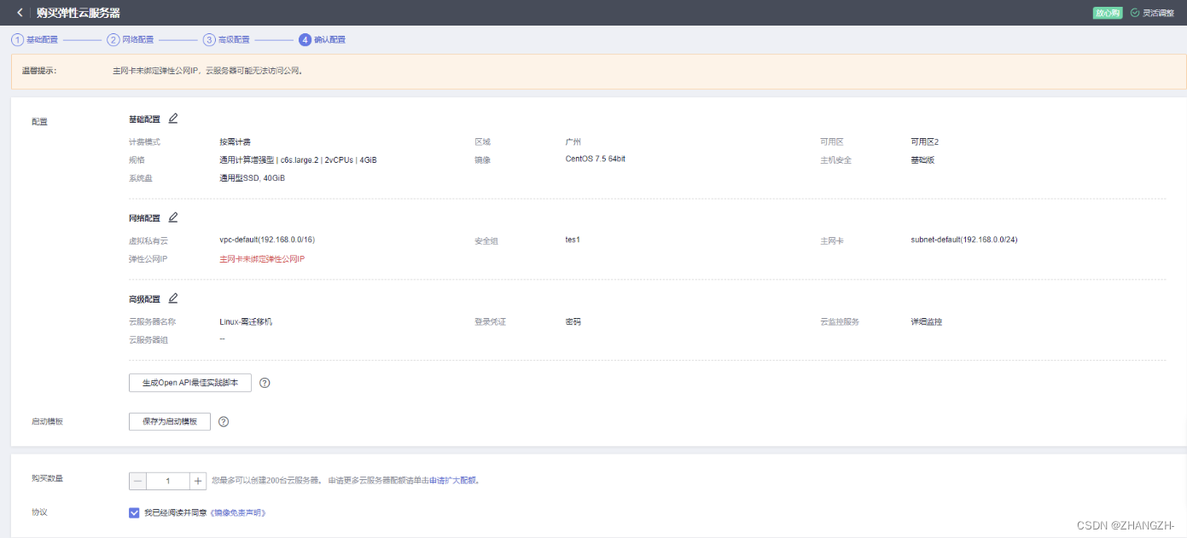Click region value 广州
Image resolution: width=1187 pixels, height=538 pixels.
573,142
